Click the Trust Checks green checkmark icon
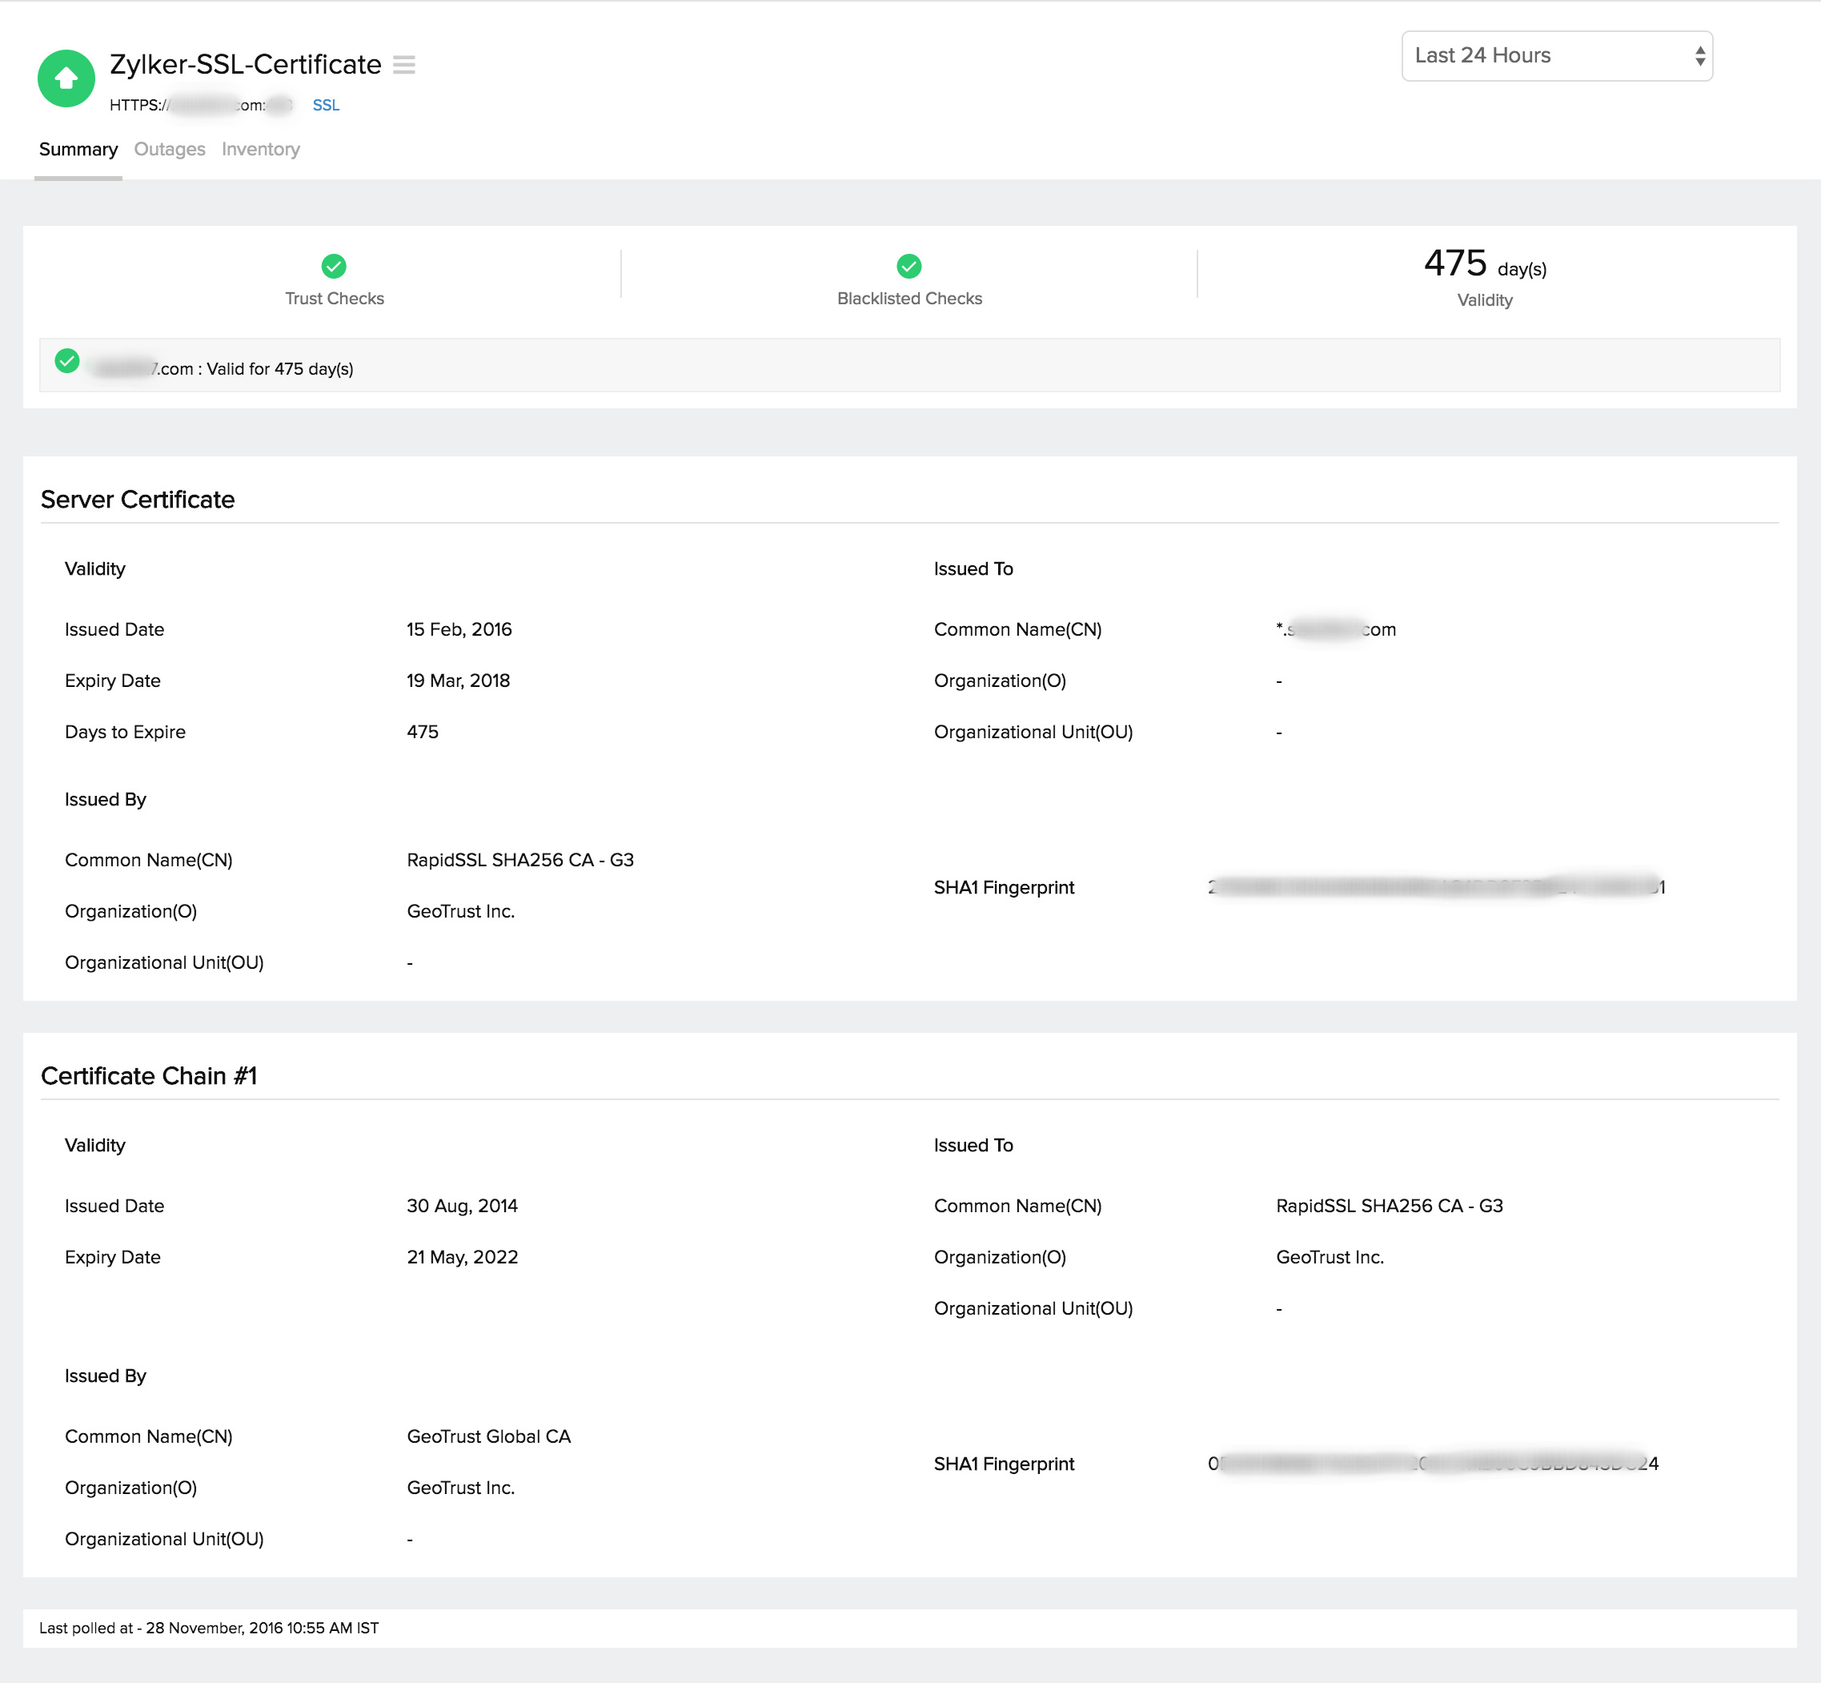Viewport: 1821px width, 1683px height. (334, 267)
